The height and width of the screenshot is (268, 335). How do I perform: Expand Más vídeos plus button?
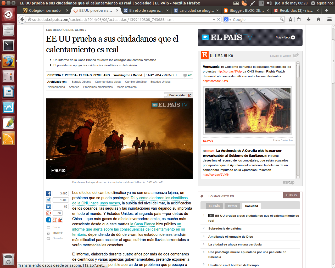point(293,37)
